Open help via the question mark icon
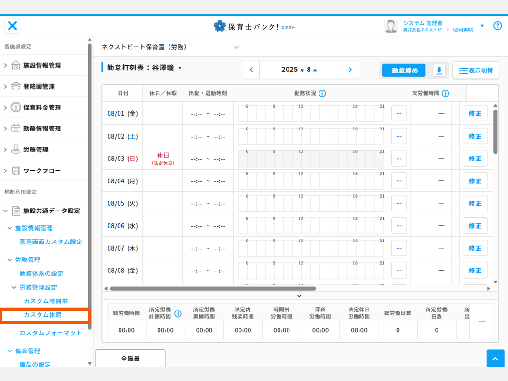Image resolution: width=508 pixels, height=381 pixels. click(x=498, y=26)
